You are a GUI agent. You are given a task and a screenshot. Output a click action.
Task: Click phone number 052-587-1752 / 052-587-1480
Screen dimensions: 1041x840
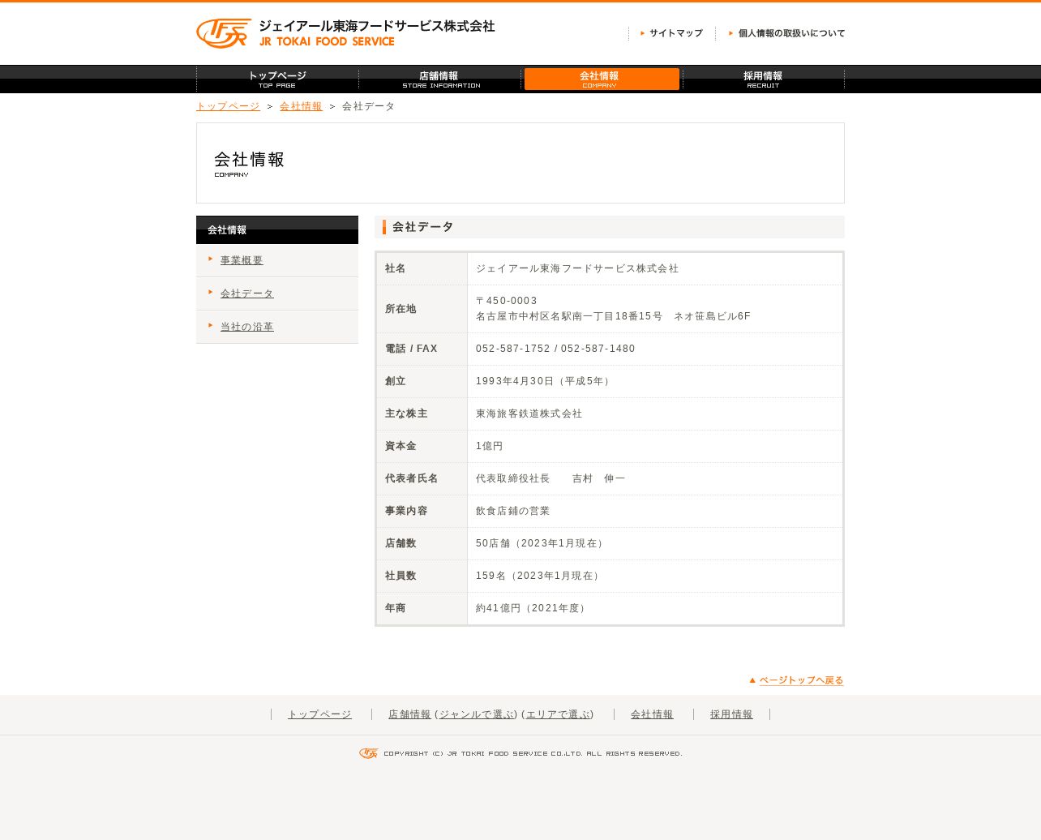(555, 349)
